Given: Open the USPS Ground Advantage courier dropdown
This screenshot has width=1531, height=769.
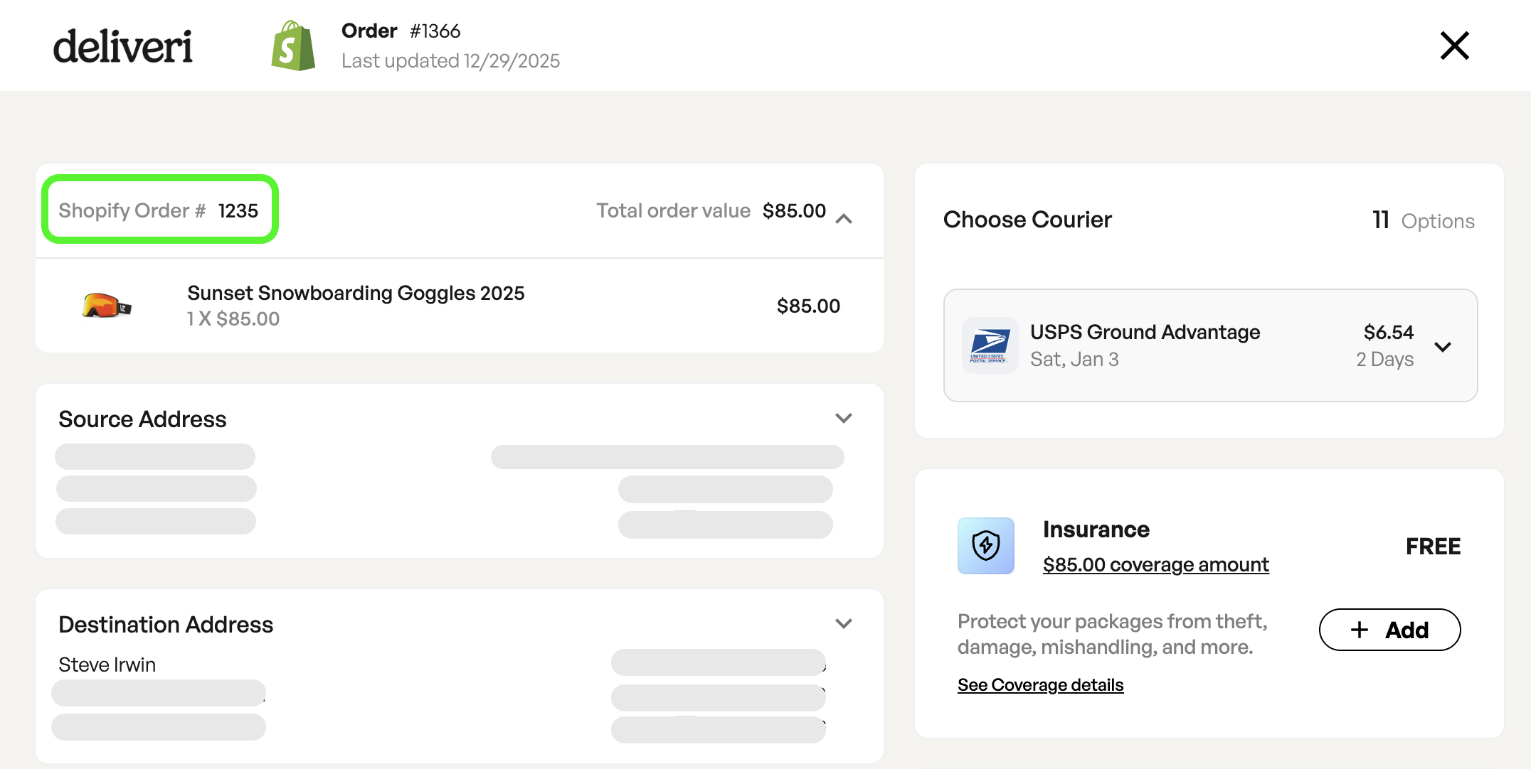Looking at the screenshot, I should pyautogui.click(x=1443, y=347).
